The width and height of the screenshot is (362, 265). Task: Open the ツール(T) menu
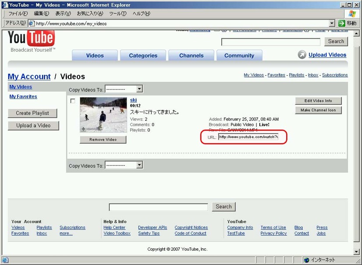[x=118, y=14]
